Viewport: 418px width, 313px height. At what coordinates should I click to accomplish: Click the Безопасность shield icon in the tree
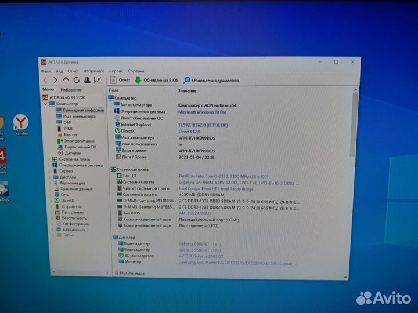[x=58, y=218]
